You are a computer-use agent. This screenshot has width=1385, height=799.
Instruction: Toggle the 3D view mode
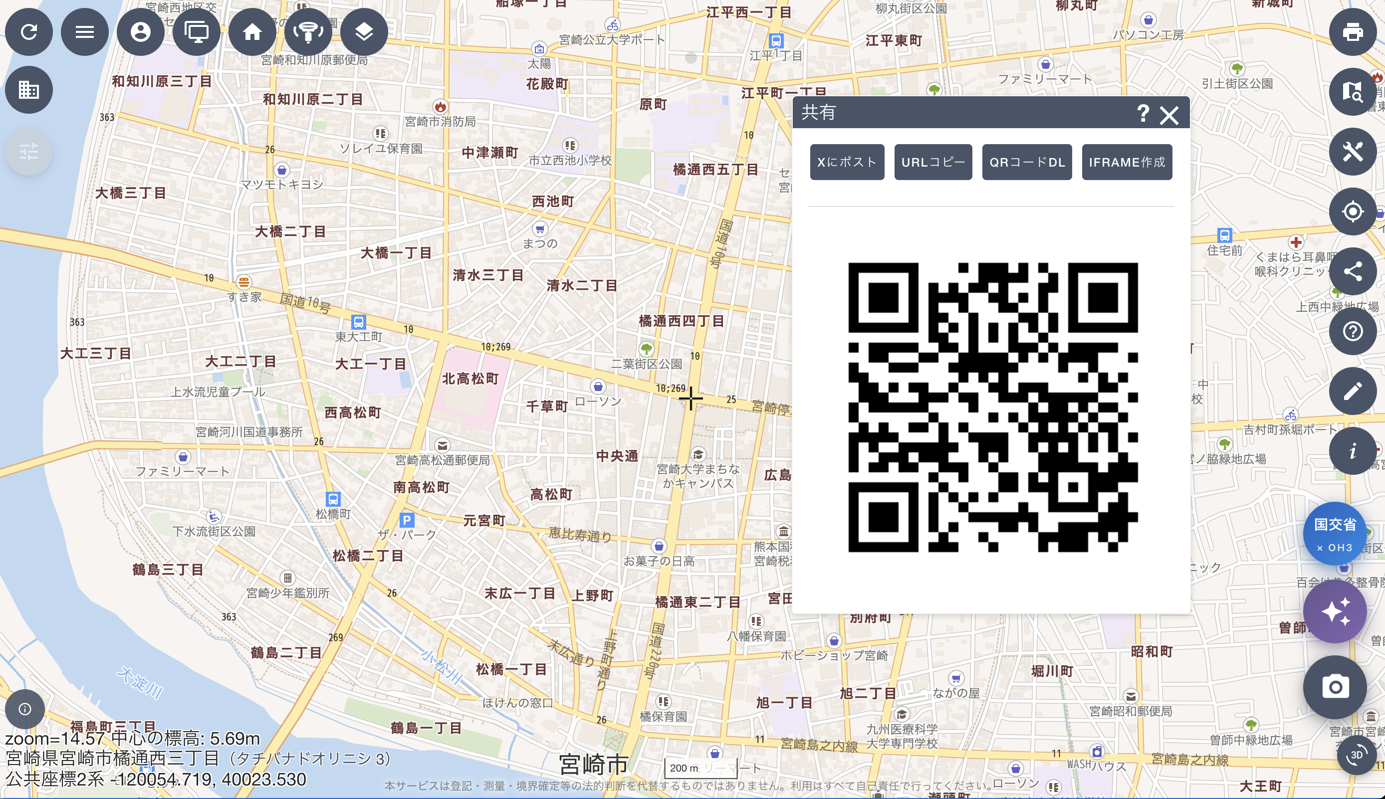tap(1356, 755)
